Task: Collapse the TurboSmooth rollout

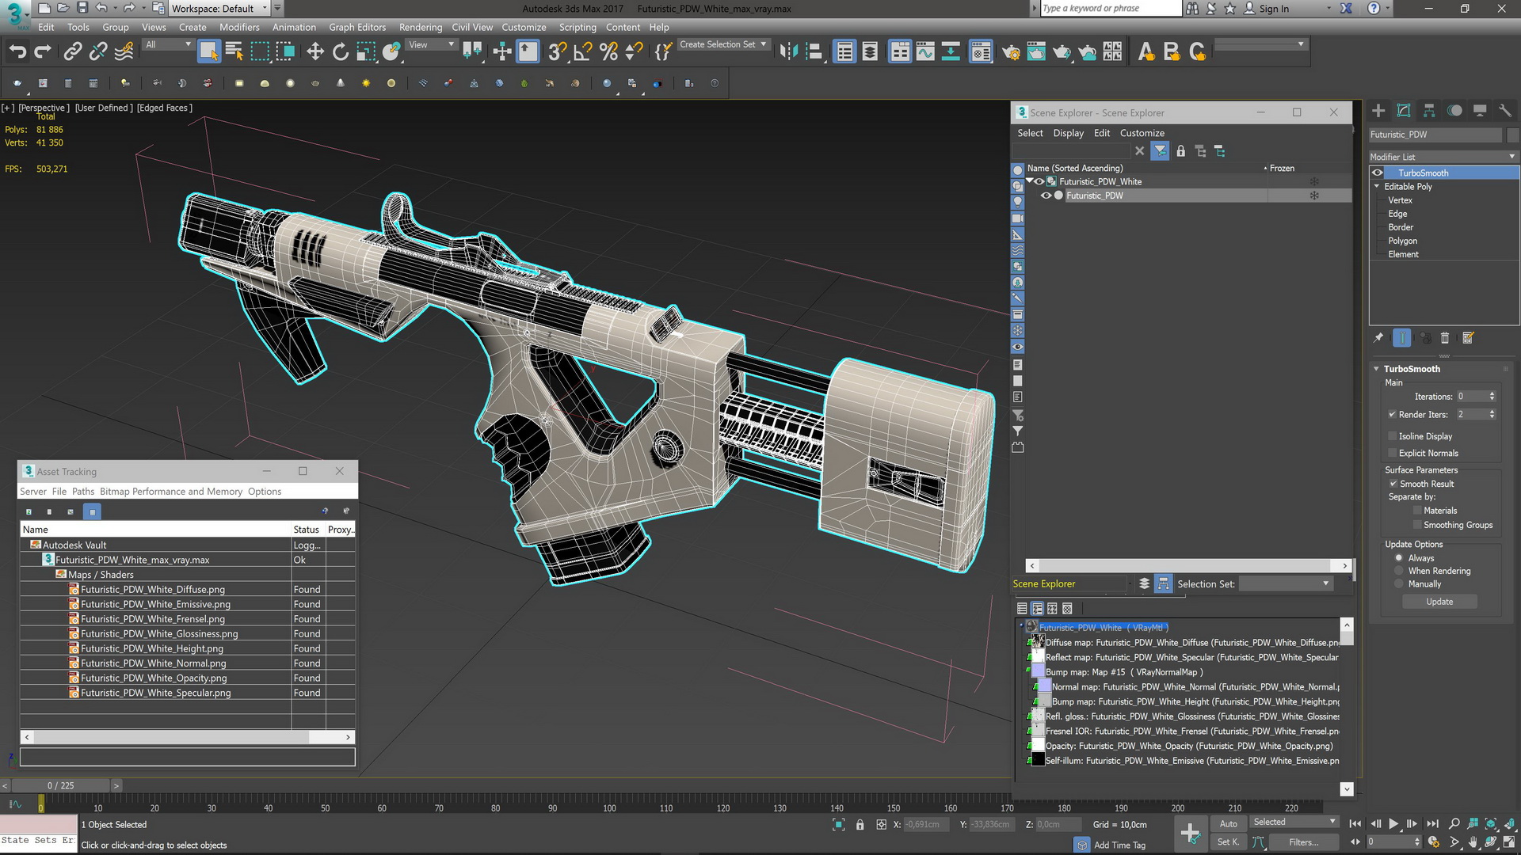Action: (x=1377, y=369)
